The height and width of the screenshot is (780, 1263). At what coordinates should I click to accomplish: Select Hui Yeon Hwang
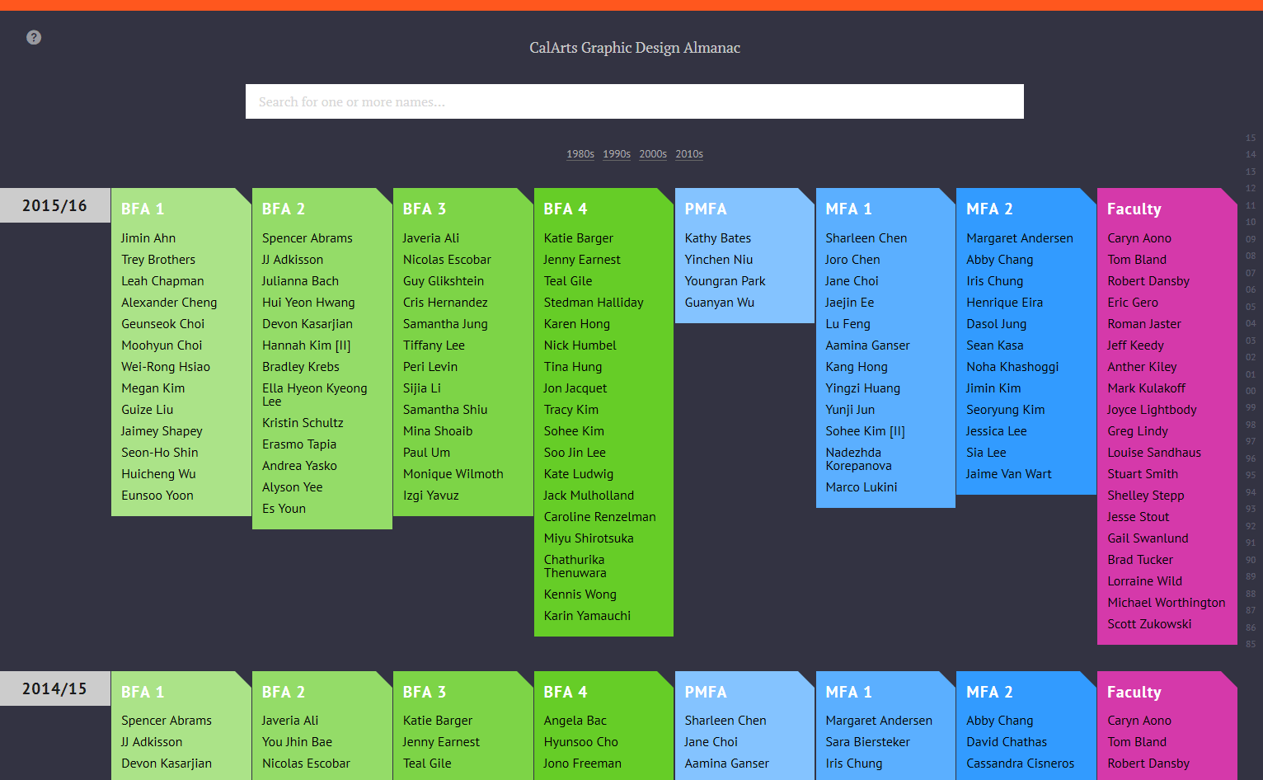[308, 303]
